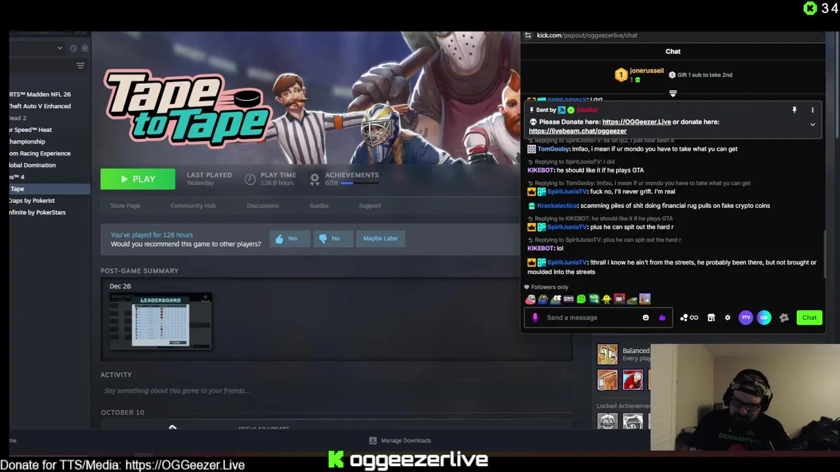Open the Achievements gear icon
Image resolution: width=840 pixels, height=472 pixels.
tap(314, 178)
